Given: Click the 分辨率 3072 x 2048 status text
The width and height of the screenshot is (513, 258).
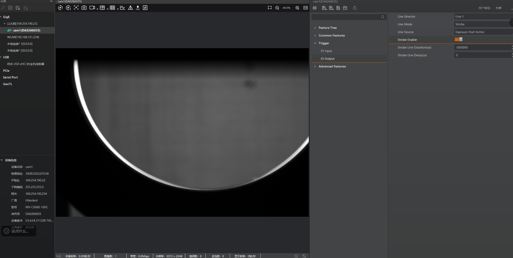Looking at the screenshot, I should pos(169,256).
